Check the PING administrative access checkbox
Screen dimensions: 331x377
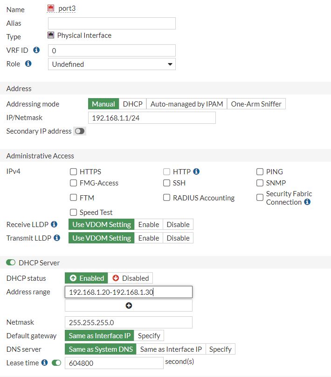pyautogui.click(x=260, y=171)
